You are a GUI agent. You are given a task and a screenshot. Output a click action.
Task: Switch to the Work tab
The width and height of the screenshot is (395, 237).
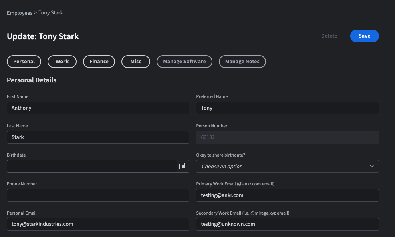point(62,61)
